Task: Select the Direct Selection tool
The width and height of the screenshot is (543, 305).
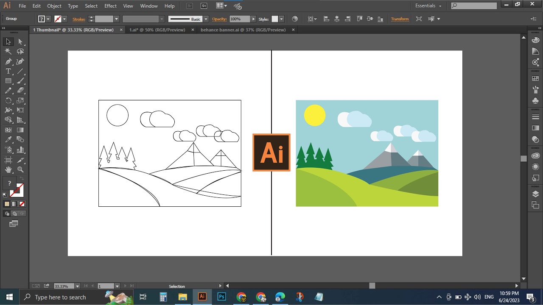Action: coord(20,42)
